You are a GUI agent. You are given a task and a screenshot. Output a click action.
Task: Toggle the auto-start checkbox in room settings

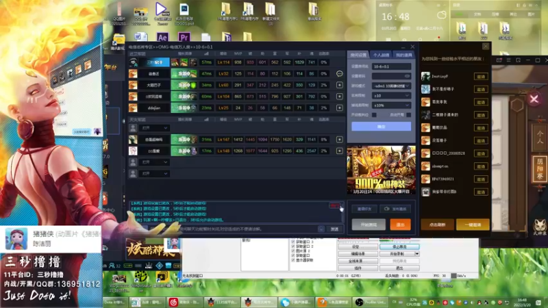coord(408,115)
